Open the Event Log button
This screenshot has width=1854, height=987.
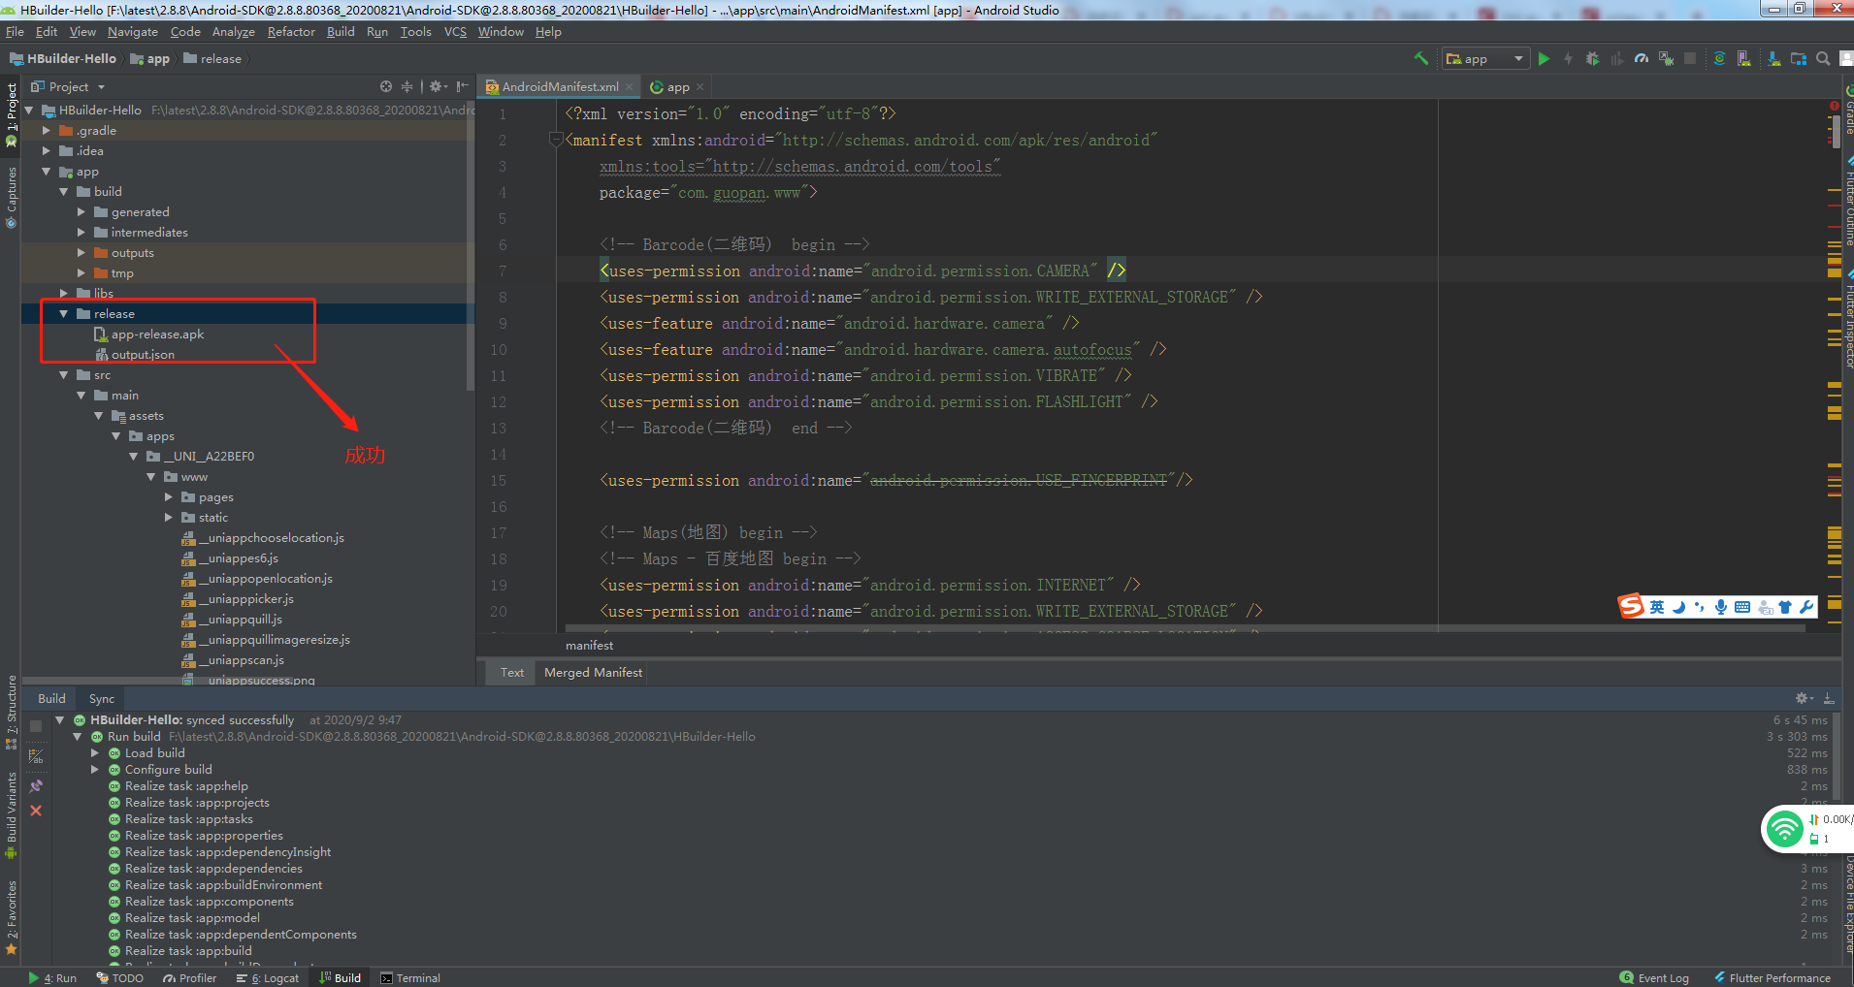pos(1654,978)
